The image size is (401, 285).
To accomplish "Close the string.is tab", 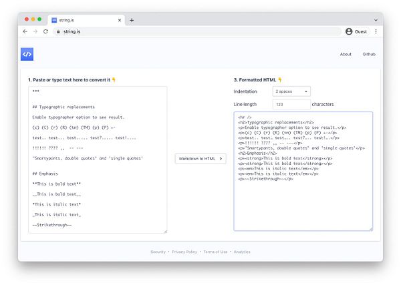I will pos(120,20).
